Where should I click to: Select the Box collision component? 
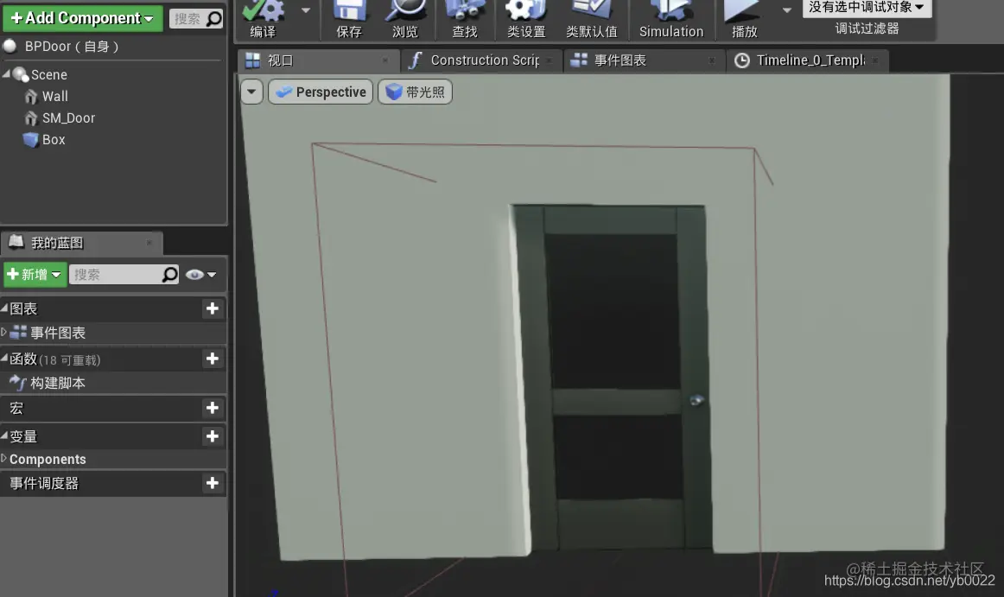point(54,140)
